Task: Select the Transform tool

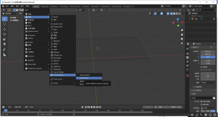Action: point(5,44)
